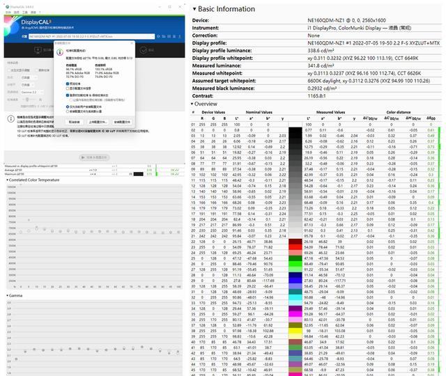Open the white level 'as measured' dropdown
Viewport: 446px width, 376px height.
[26, 85]
